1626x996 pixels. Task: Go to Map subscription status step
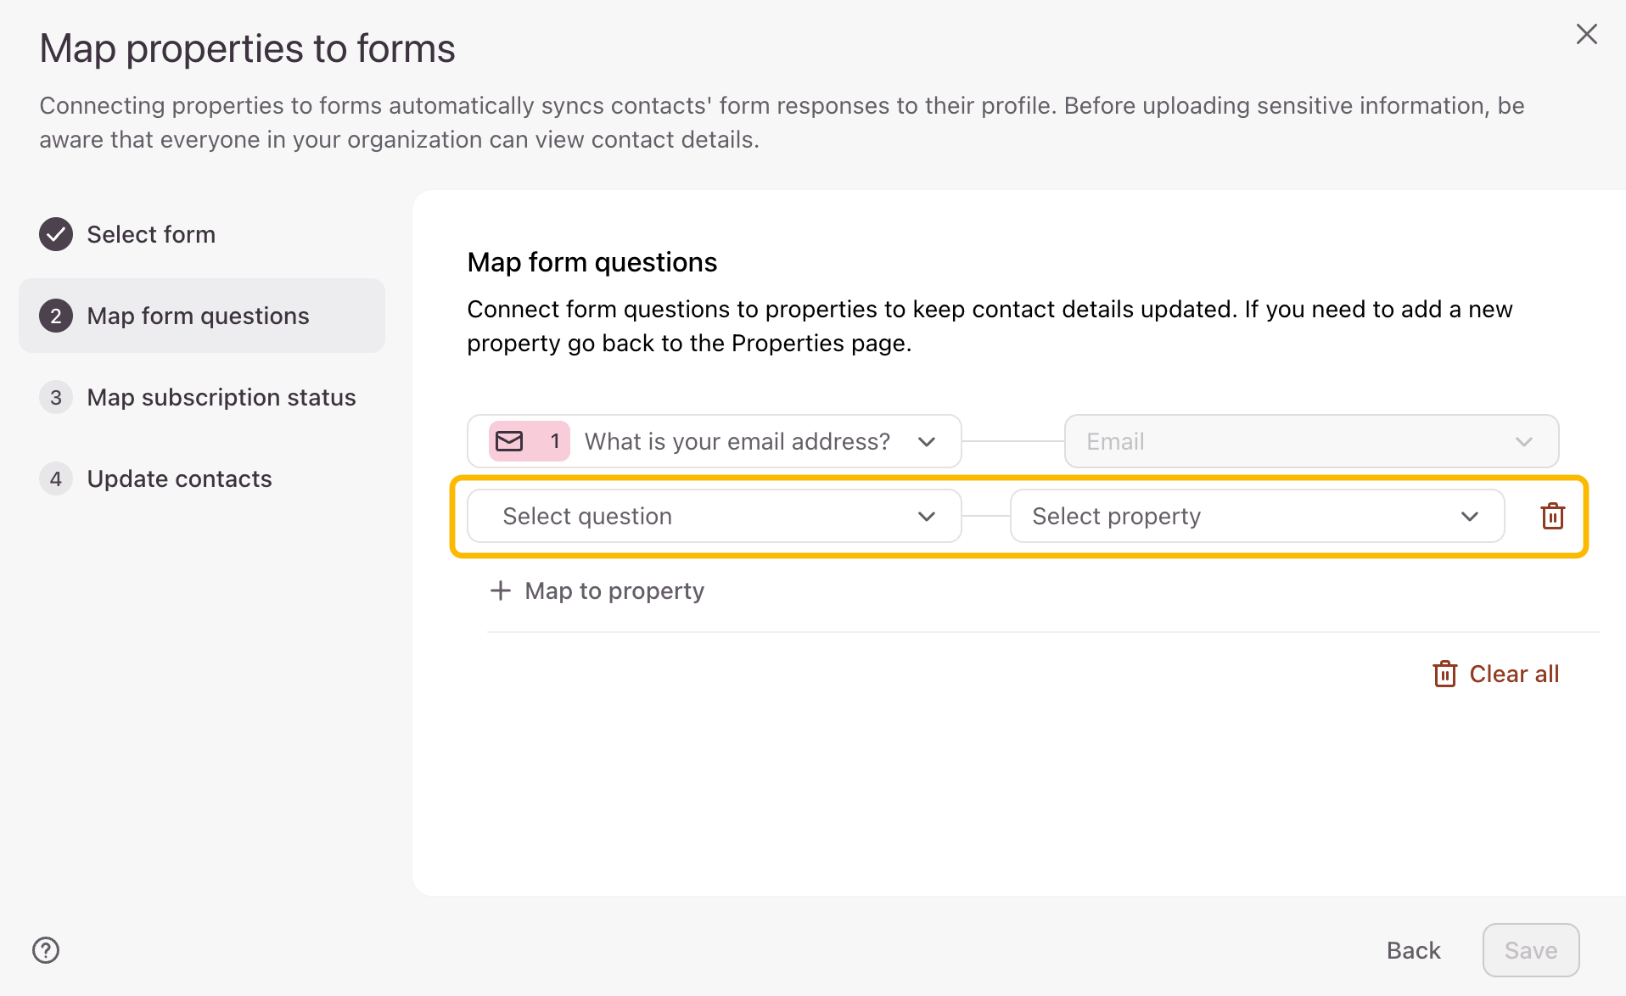pos(221,397)
